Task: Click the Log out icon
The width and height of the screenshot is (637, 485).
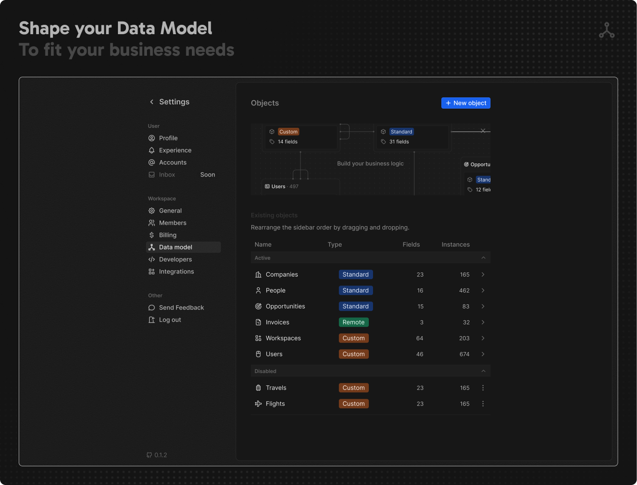Action: coord(152,320)
